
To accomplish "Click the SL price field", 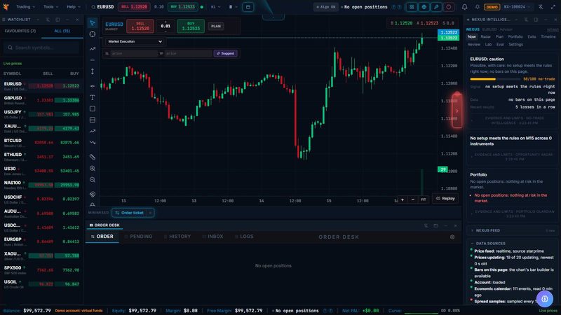I will (133, 53).
